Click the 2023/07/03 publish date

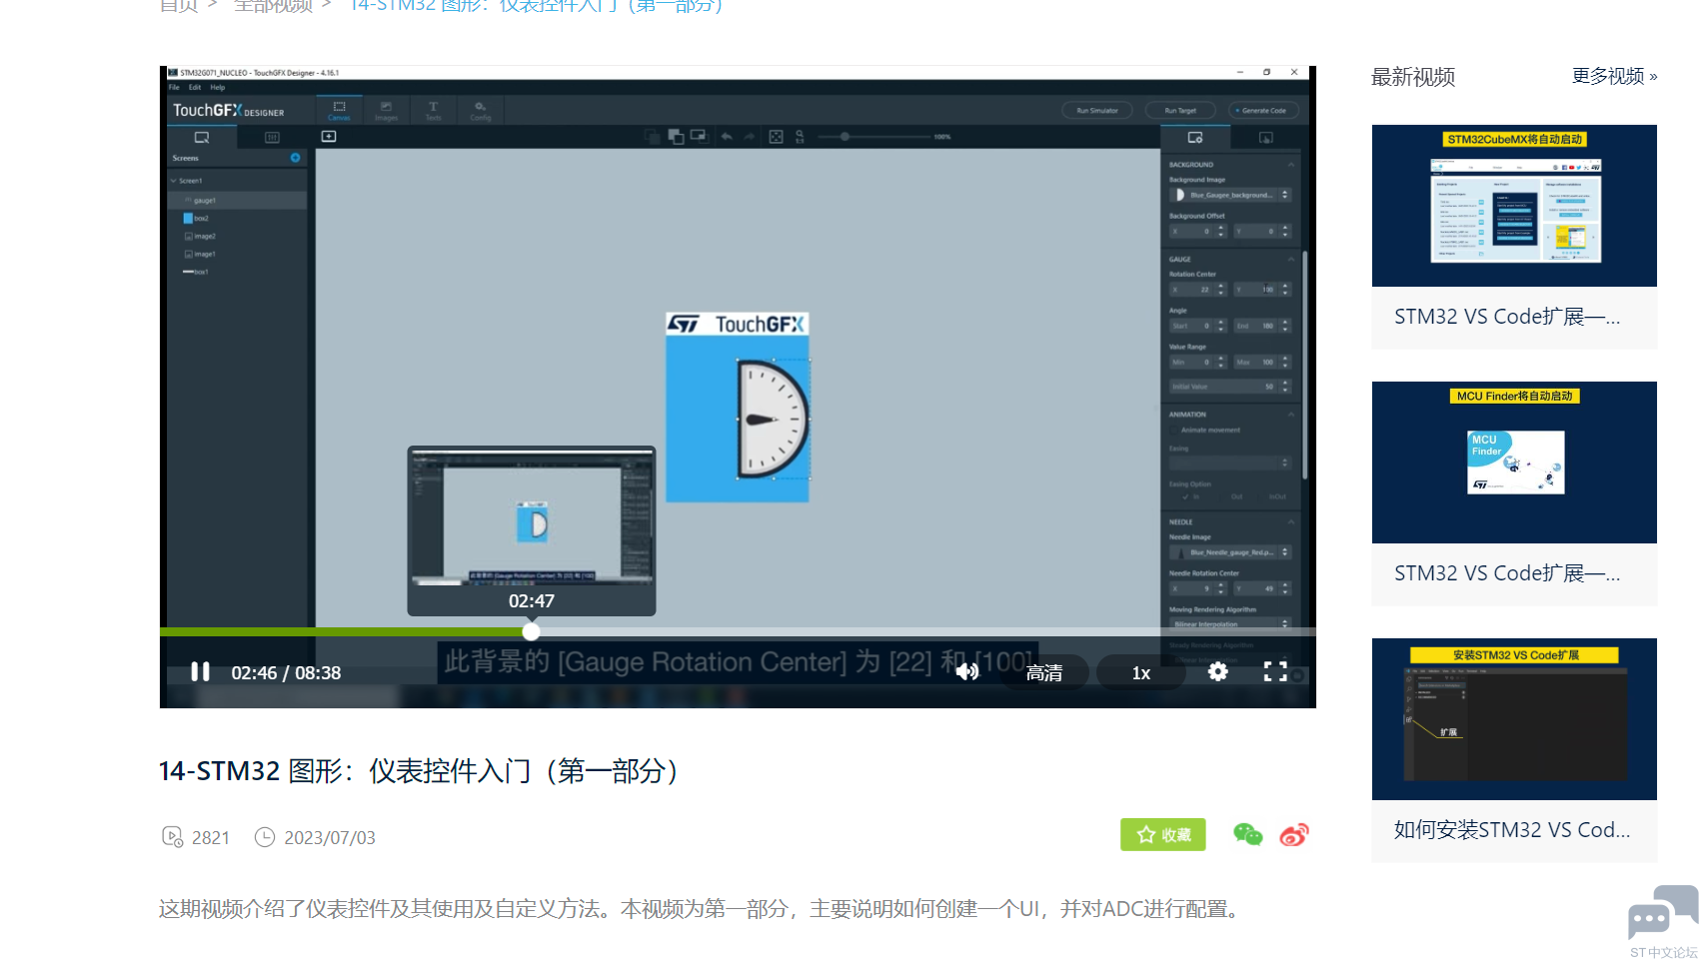tap(330, 837)
